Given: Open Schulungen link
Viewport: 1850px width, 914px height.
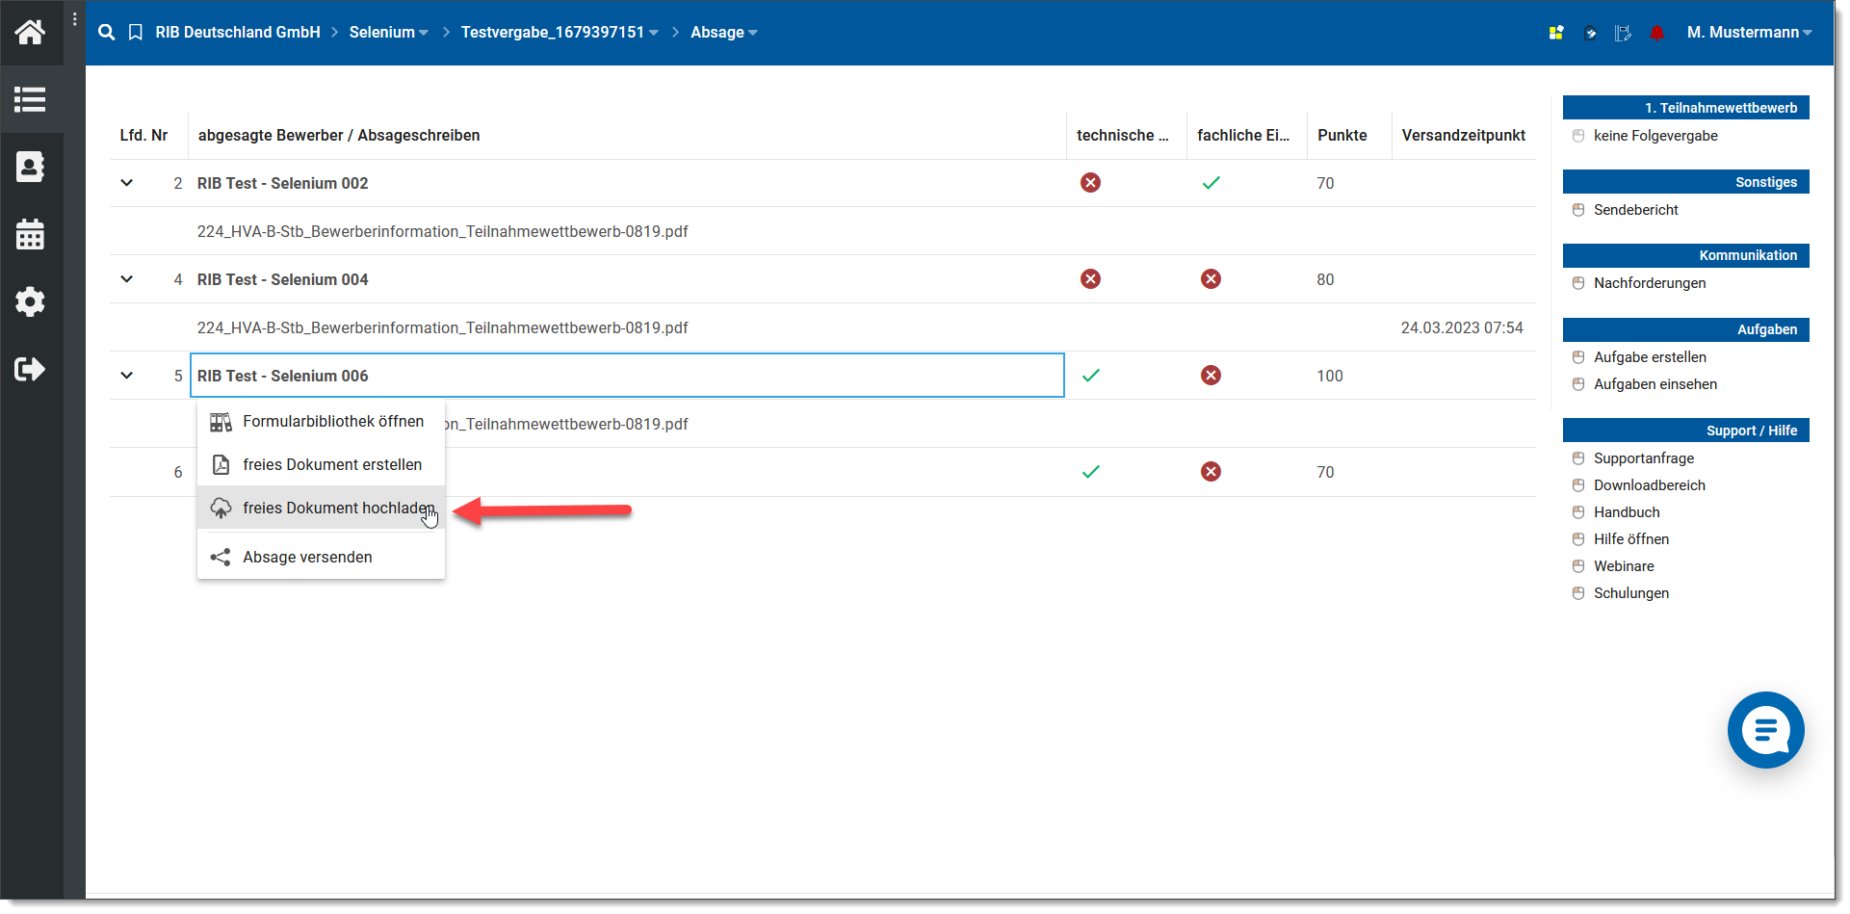Looking at the screenshot, I should pyautogui.click(x=1631, y=593).
